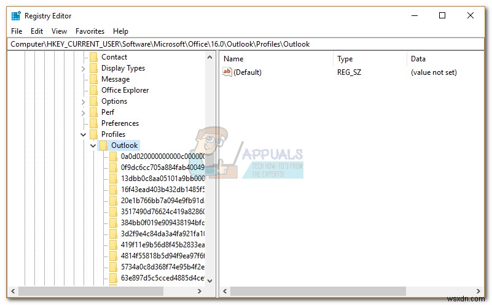This screenshot has height=305, width=492.
Task: Click folder icon of 419f11e9b56d8f45b key
Action: [x=113, y=244]
